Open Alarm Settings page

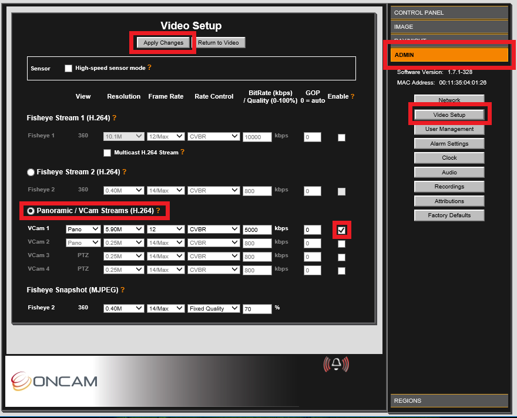[x=449, y=144]
